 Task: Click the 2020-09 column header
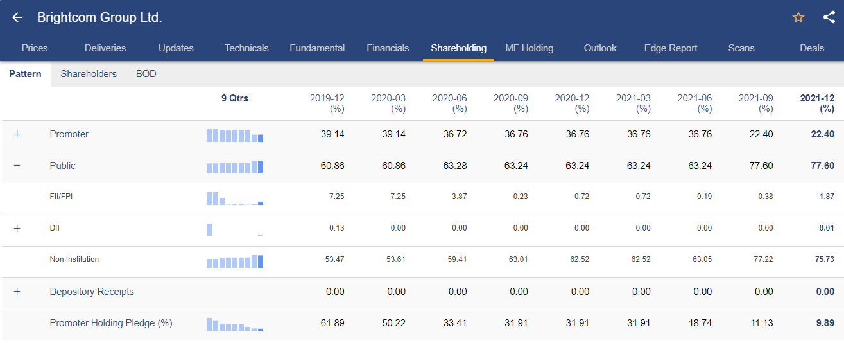511,103
